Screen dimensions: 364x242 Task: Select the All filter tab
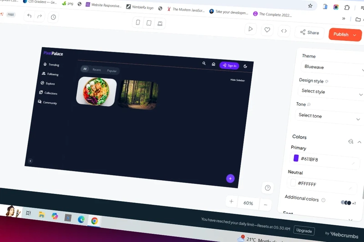[85, 69]
